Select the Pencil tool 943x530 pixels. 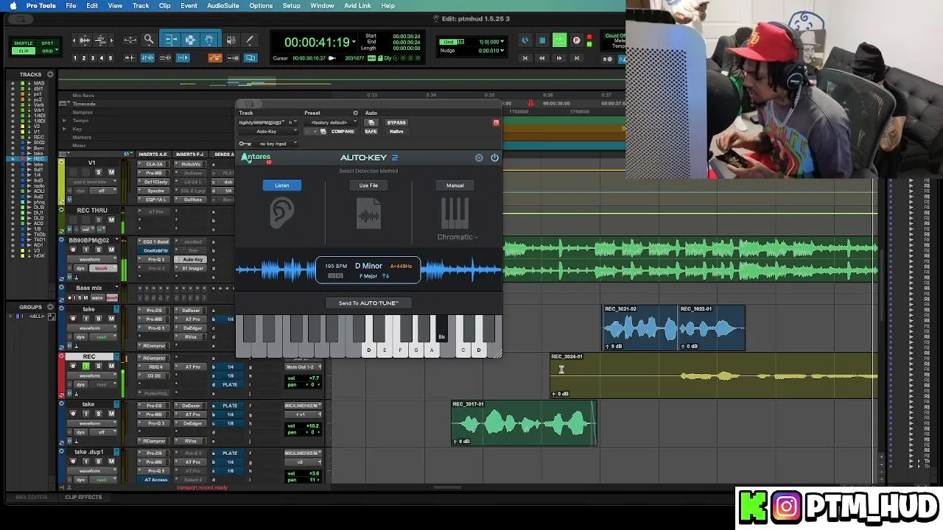click(x=249, y=40)
